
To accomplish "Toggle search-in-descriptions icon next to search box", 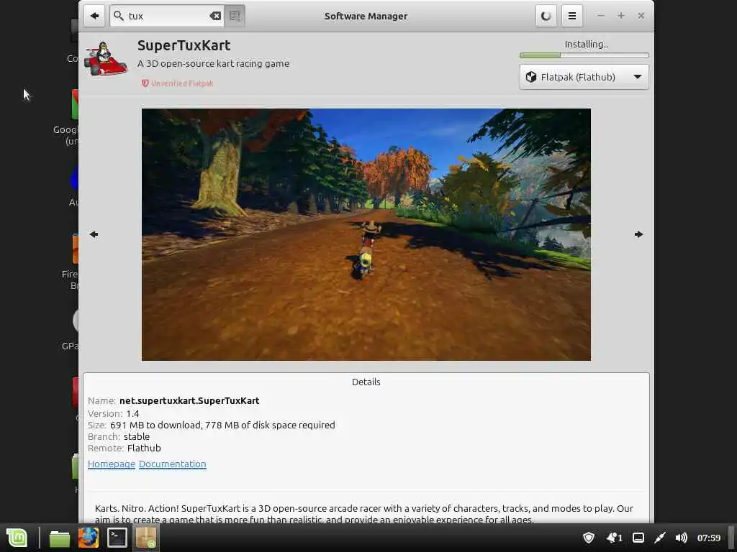I will (x=235, y=16).
